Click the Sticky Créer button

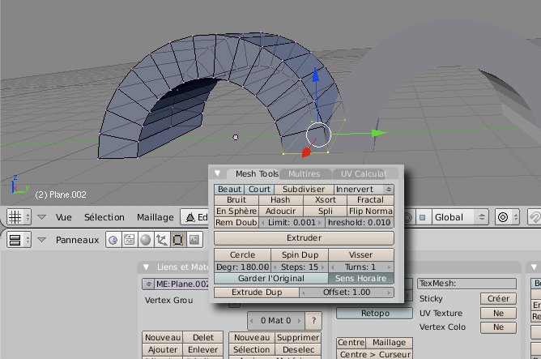(498, 298)
